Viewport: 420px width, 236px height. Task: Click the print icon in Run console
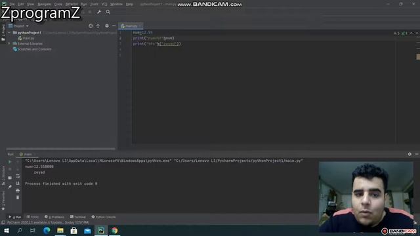(18, 191)
